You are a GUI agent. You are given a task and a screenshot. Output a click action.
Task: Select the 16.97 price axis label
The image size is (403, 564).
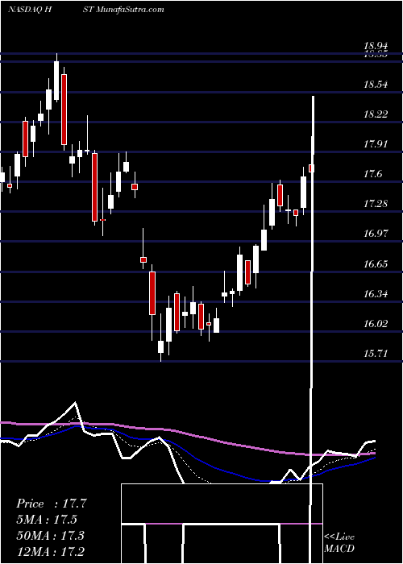point(376,234)
